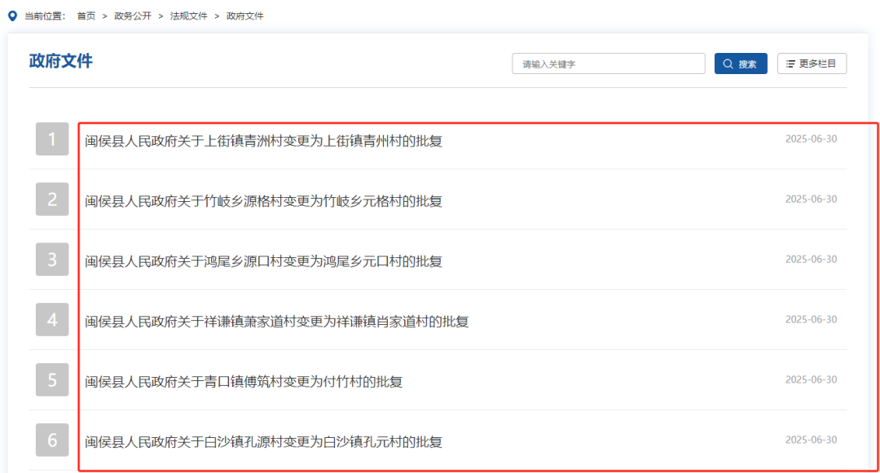Open 政务公开 in the breadcrumb
880x473 pixels.
[x=133, y=15]
